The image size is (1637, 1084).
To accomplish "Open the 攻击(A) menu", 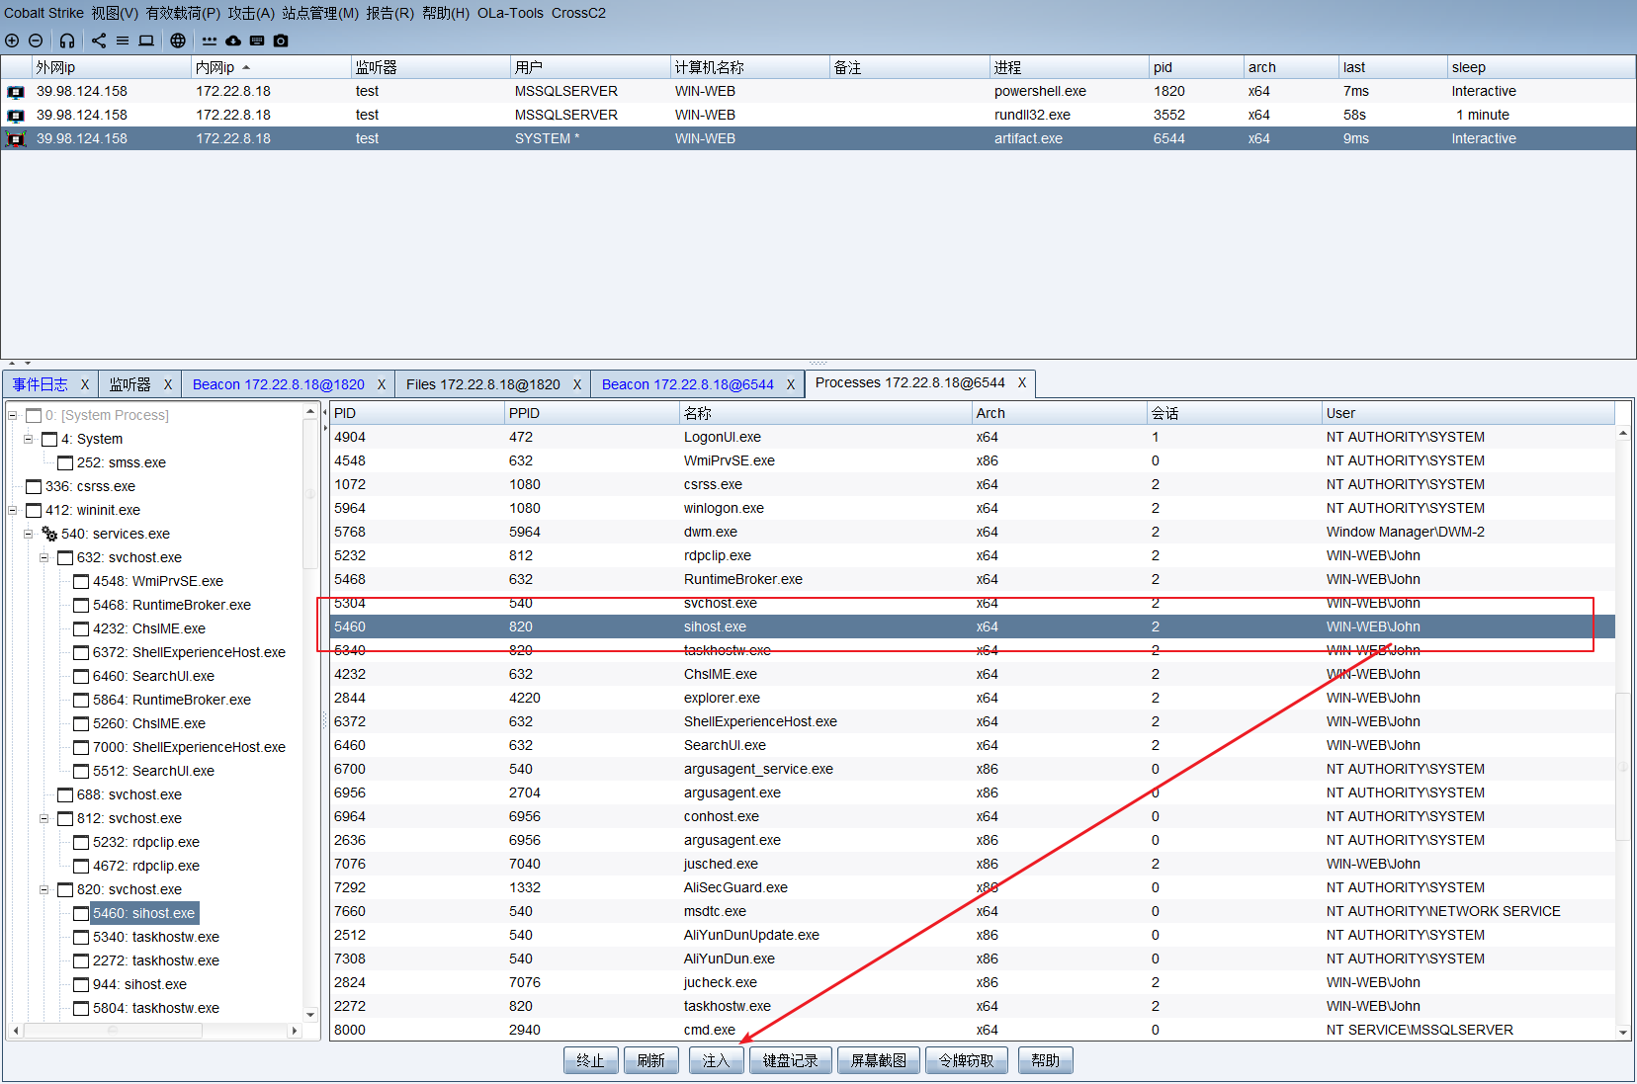I will [251, 13].
